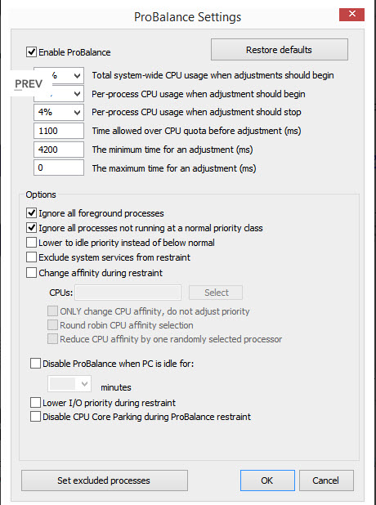Viewport: 376px width, 505px height.
Task: Confirm settings with the OK button
Action: pyautogui.click(x=267, y=480)
